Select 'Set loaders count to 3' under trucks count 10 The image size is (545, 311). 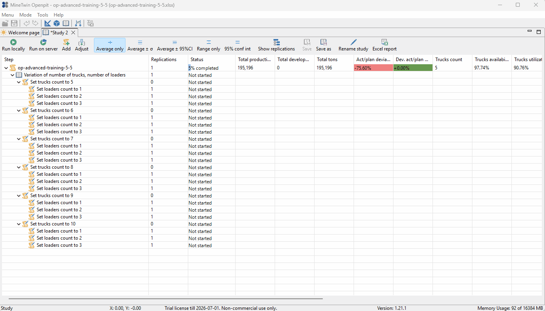(x=59, y=245)
